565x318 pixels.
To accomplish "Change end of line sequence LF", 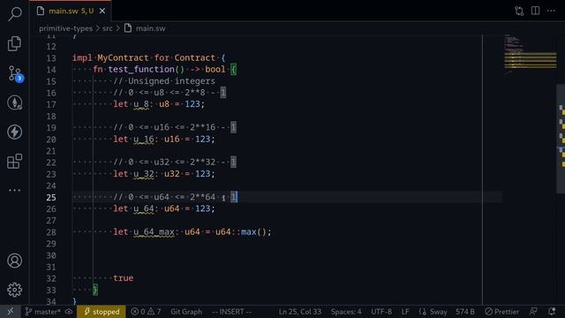I will coord(405,312).
